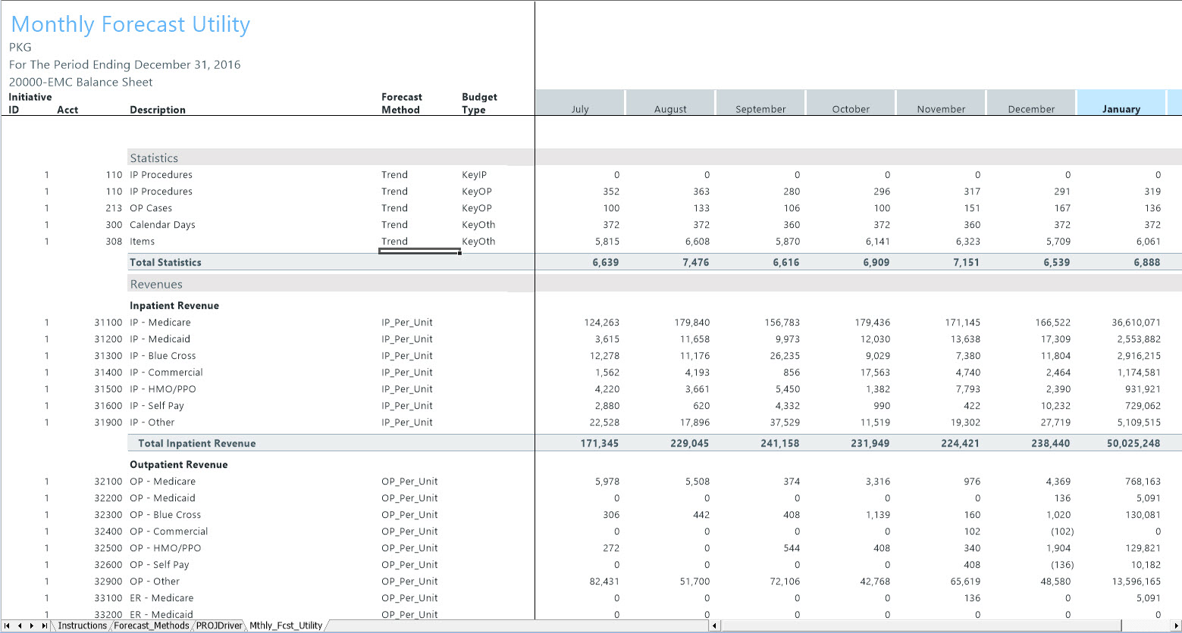Click the Trend cell for Calendar Days
Screen dimensions: 1182x633
pos(394,225)
